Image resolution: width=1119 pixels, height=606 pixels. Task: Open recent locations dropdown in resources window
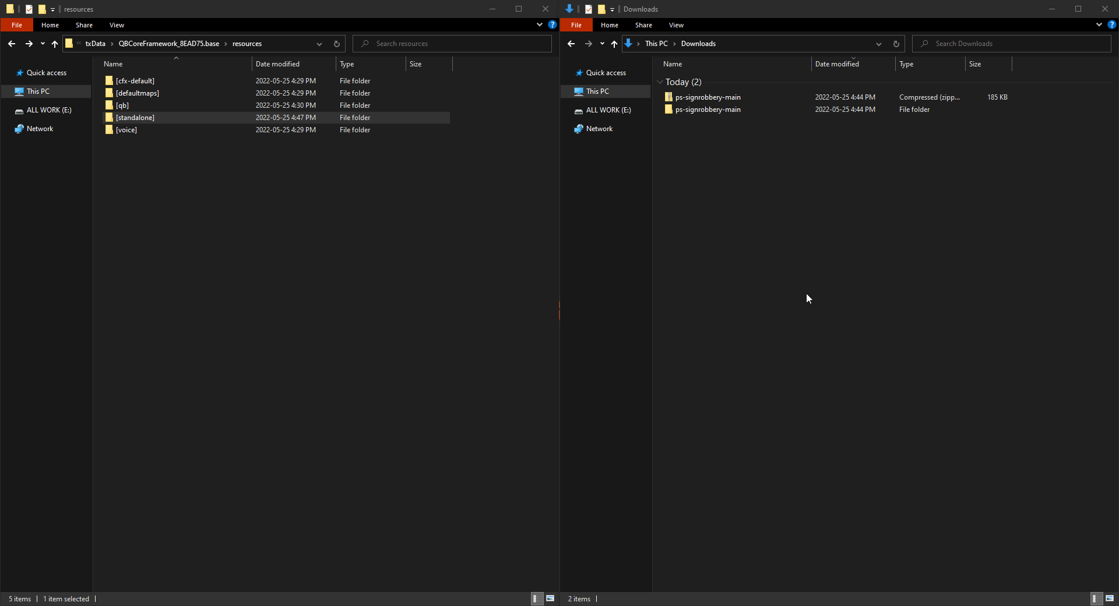point(43,44)
